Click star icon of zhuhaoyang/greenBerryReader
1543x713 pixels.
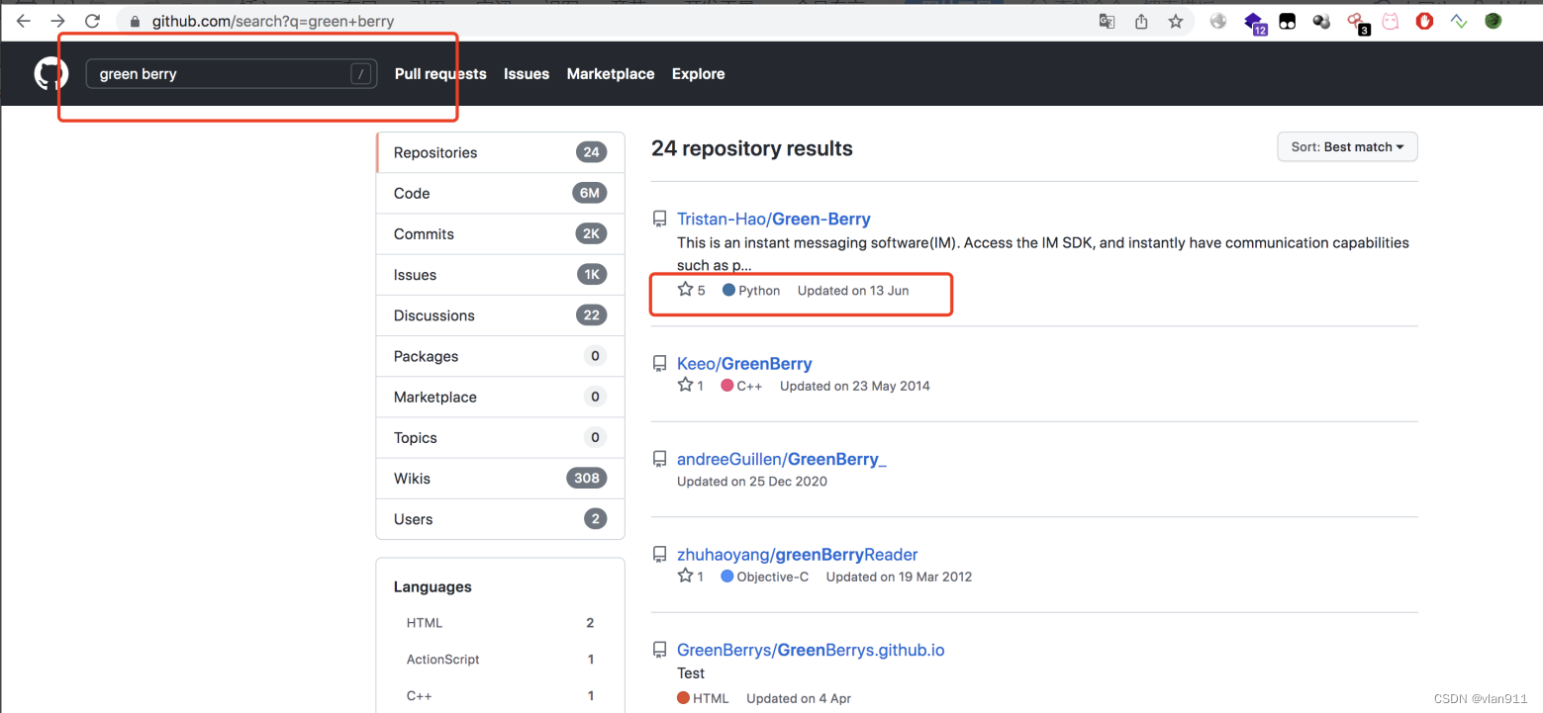pyautogui.click(x=685, y=576)
